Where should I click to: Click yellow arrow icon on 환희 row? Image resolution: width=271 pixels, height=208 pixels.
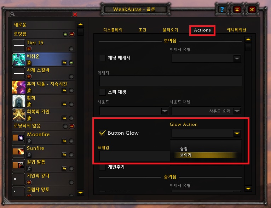click(x=64, y=104)
